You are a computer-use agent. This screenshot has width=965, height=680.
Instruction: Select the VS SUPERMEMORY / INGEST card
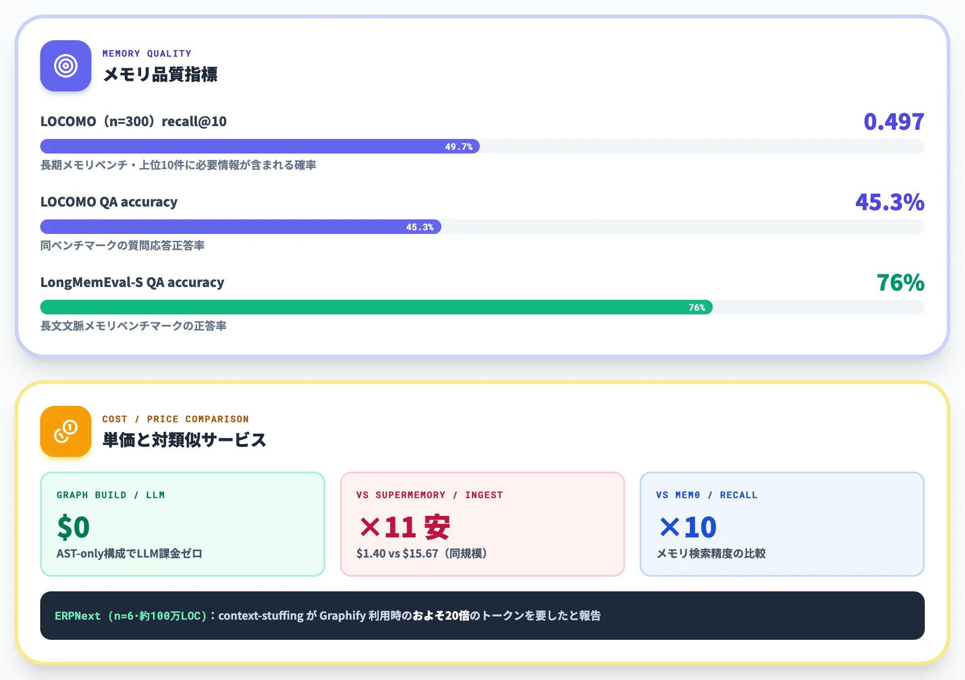tap(482, 524)
